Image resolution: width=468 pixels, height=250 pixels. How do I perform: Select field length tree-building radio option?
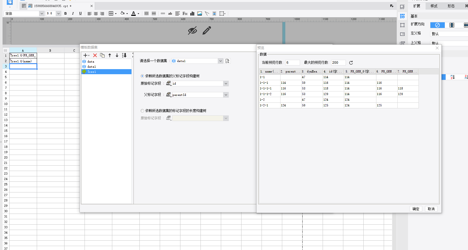(x=142, y=111)
